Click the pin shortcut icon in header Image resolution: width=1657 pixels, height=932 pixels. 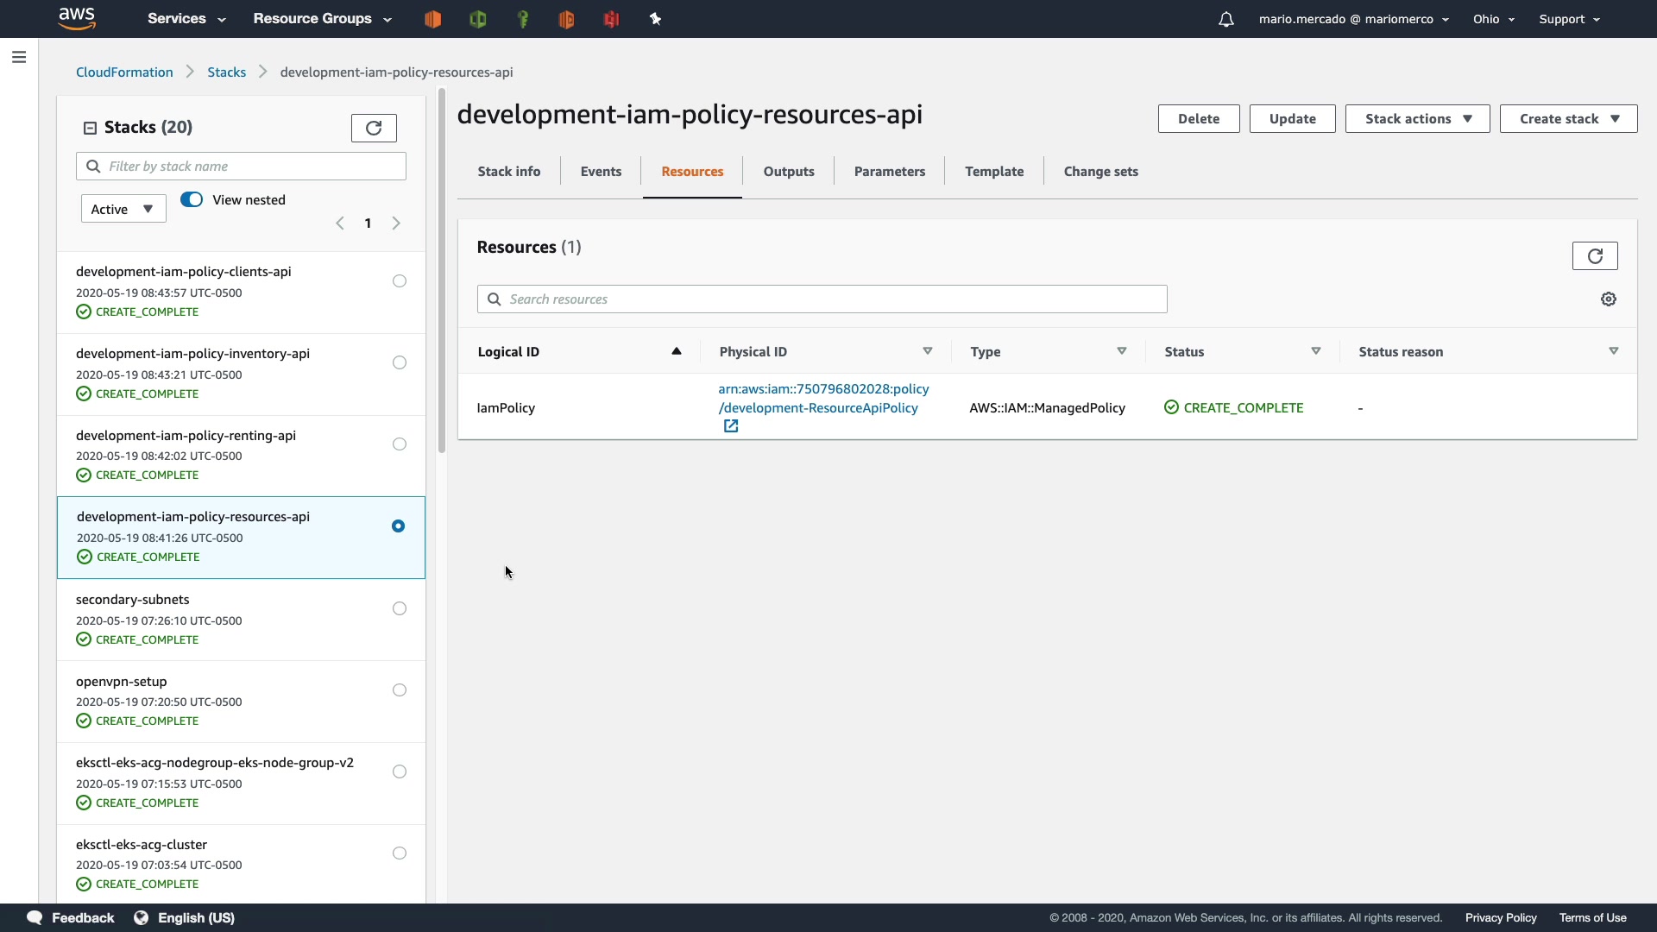[655, 19]
